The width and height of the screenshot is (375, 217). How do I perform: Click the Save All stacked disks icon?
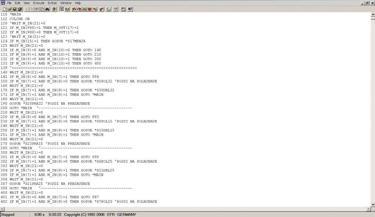point(19,9)
